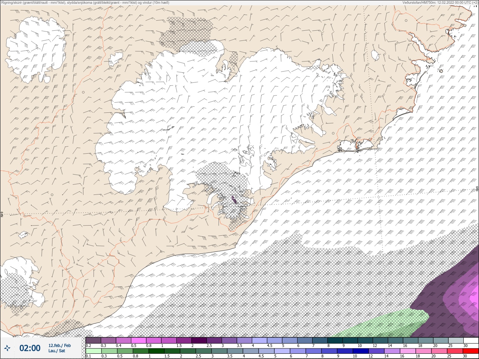Click the light green rain area over the sea
The height and width of the screenshot is (359, 479).
(x=389, y=322)
